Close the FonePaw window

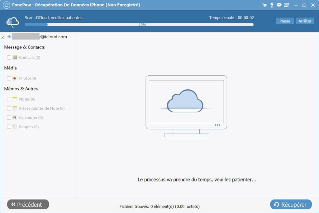(x=313, y=5)
